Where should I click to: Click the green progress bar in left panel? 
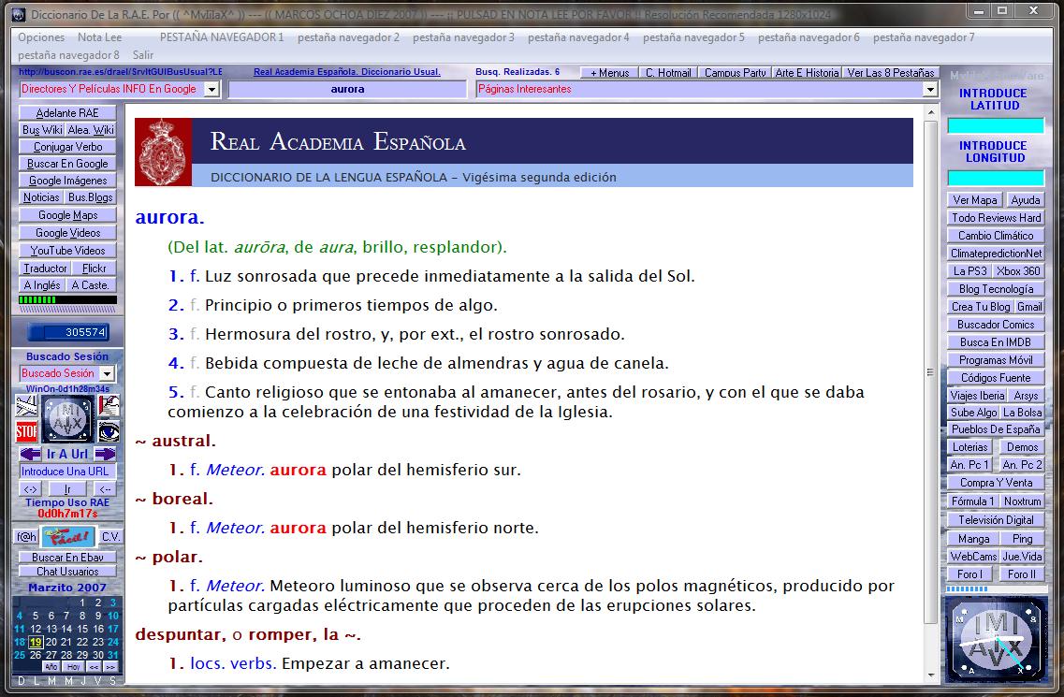67,299
